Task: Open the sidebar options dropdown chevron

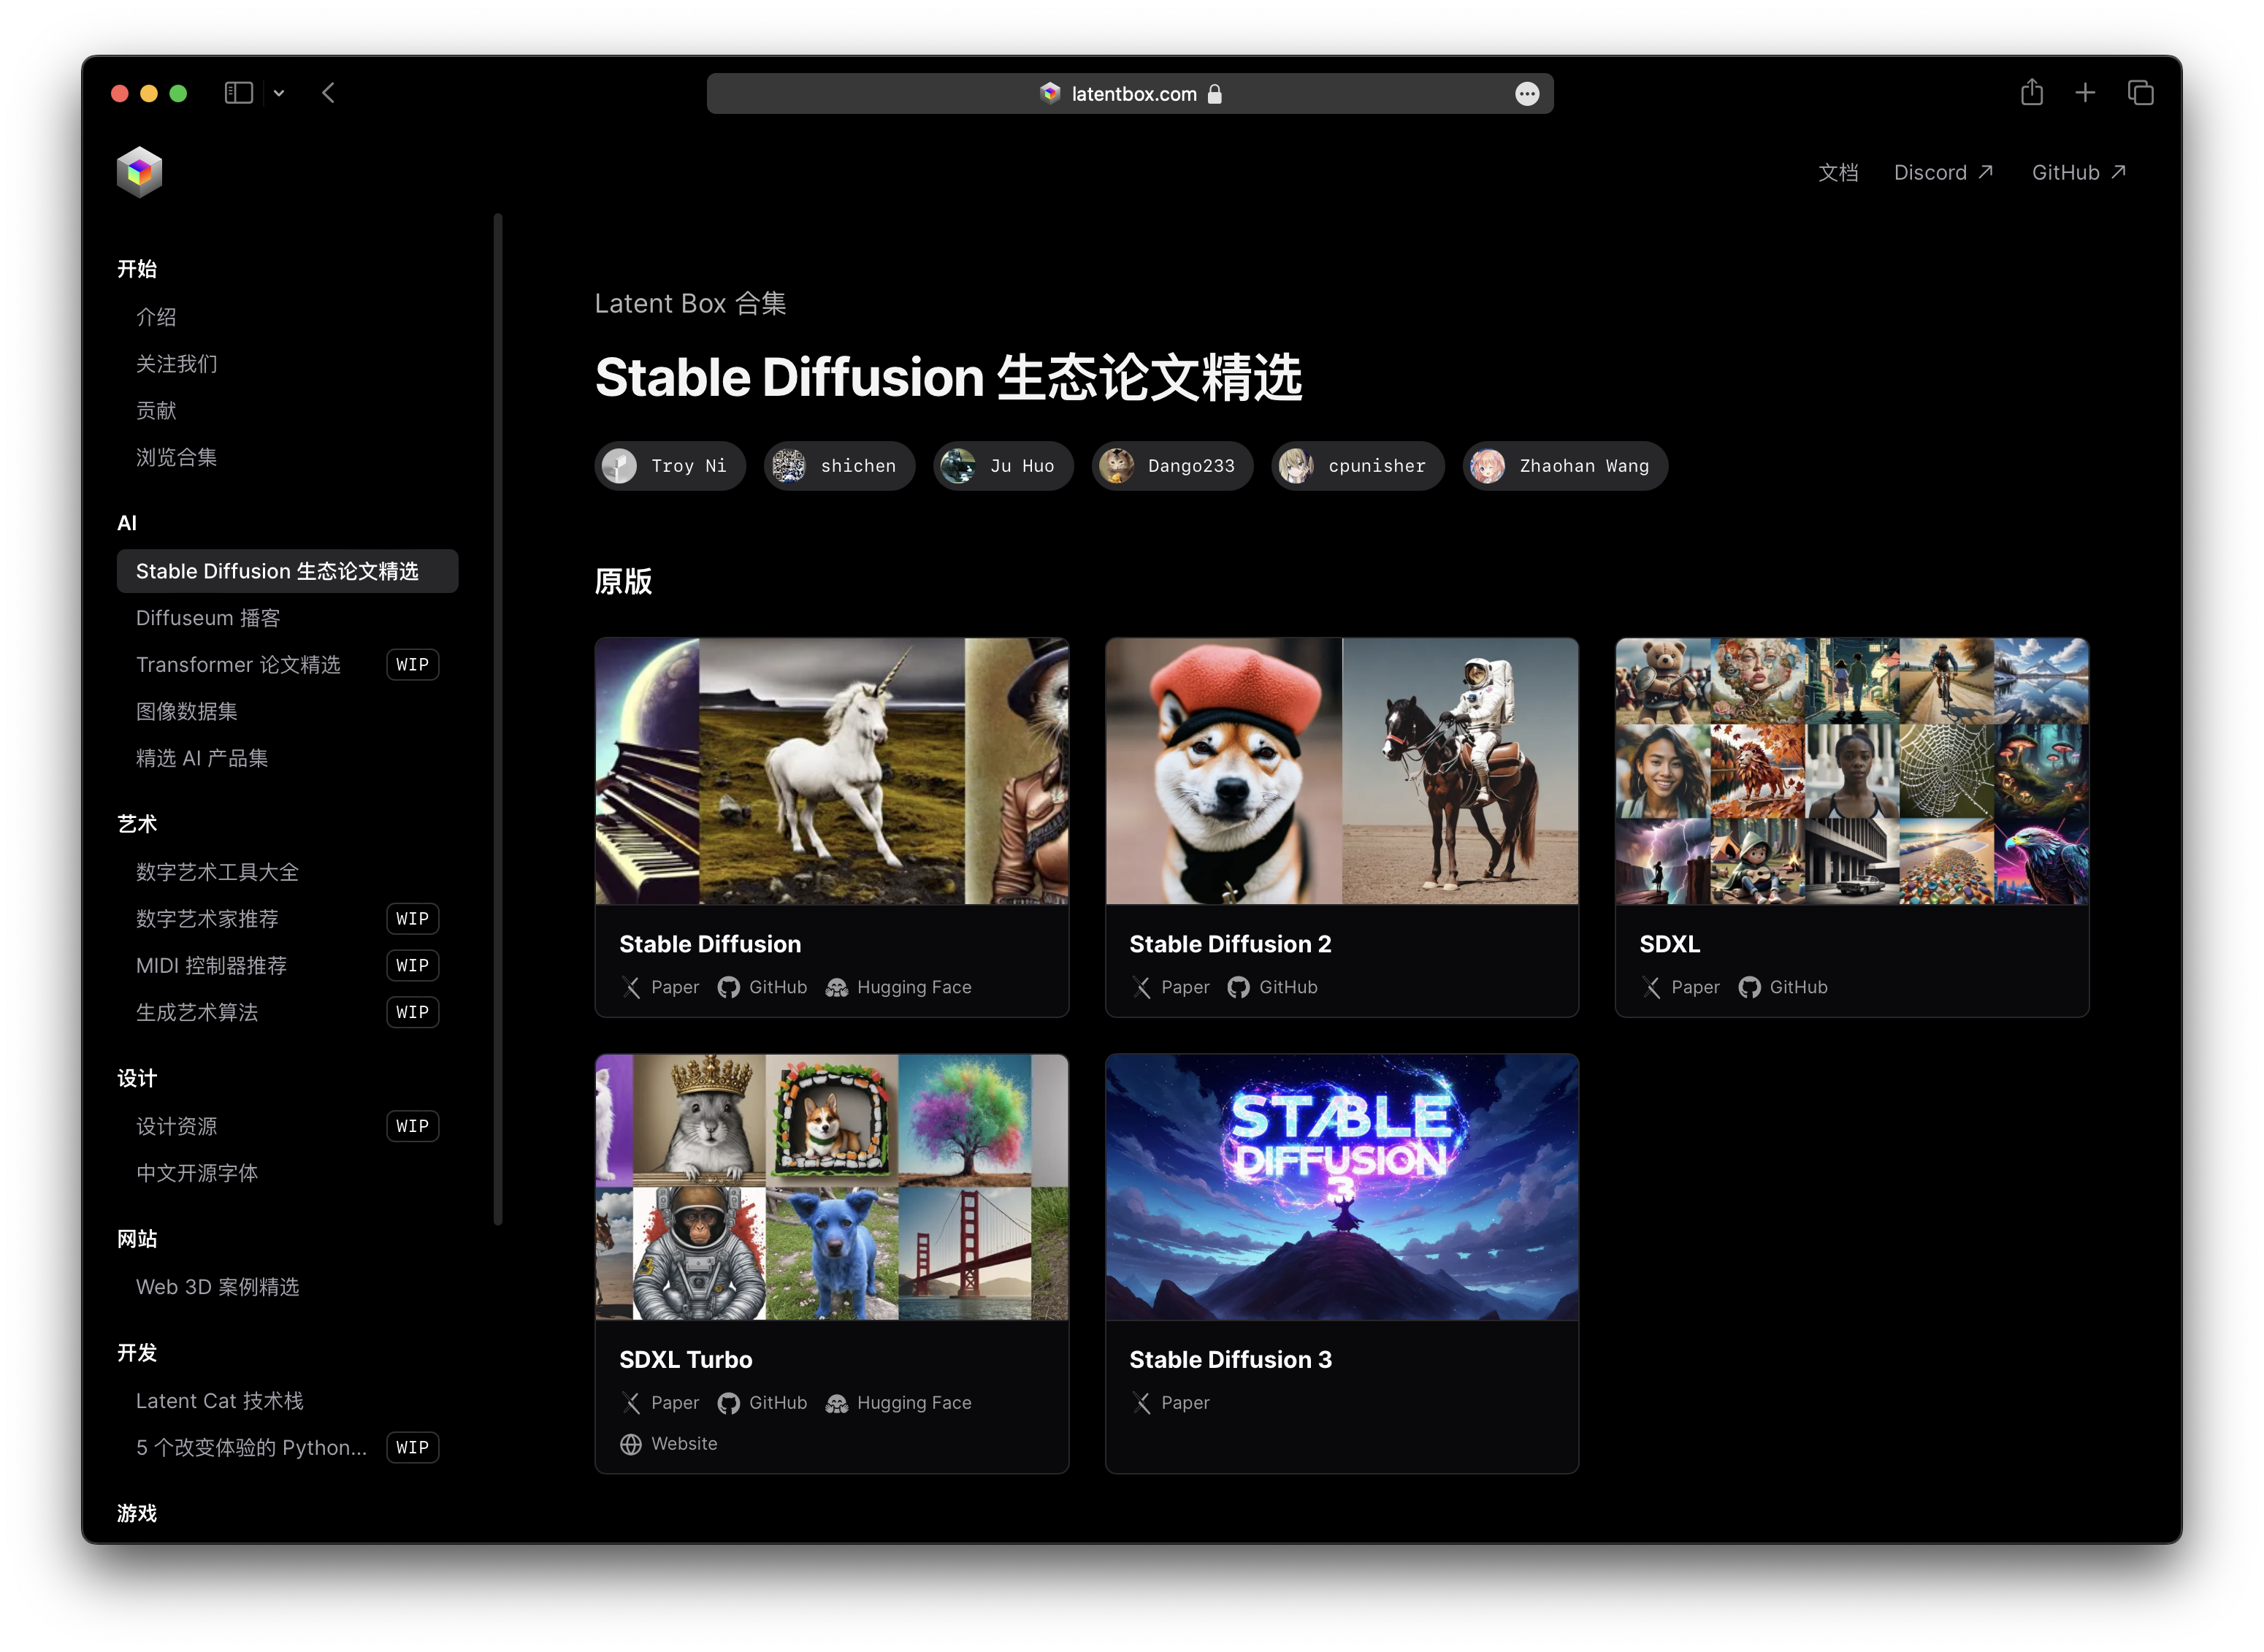Action: 279,93
